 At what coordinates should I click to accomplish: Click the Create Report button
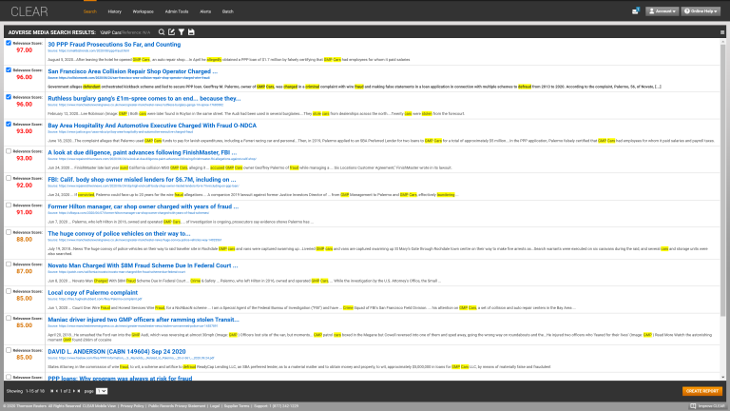pyautogui.click(x=701, y=391)
